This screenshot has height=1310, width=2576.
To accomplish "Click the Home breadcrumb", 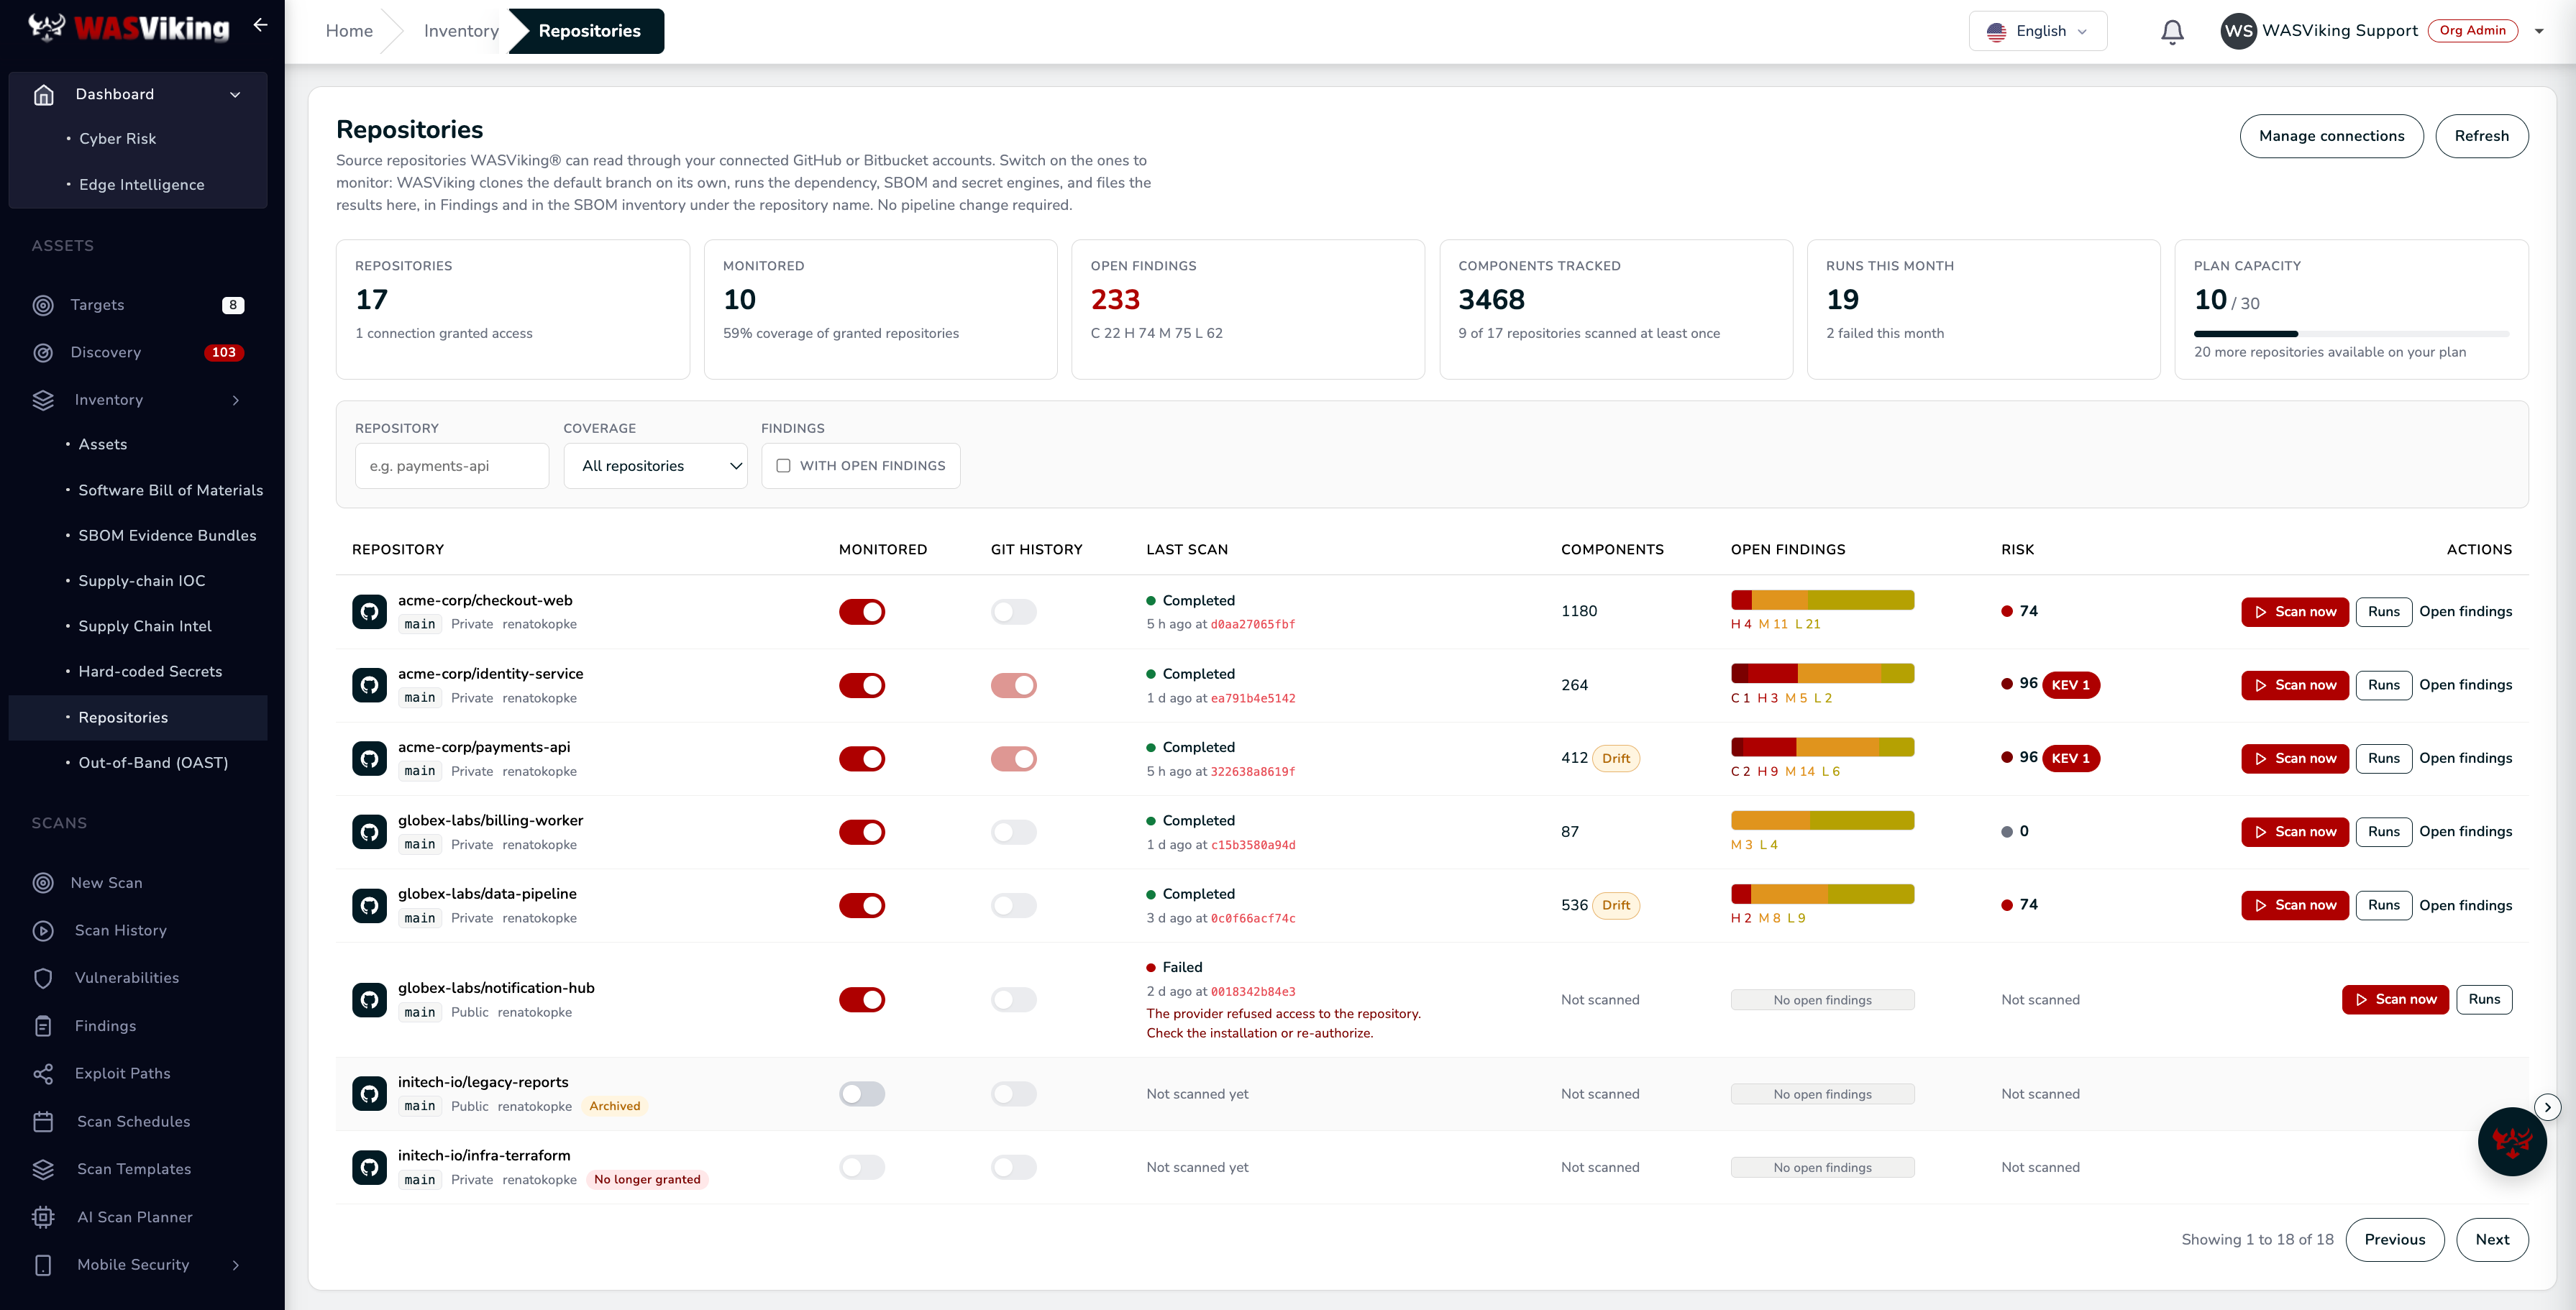I will (349, 31).
